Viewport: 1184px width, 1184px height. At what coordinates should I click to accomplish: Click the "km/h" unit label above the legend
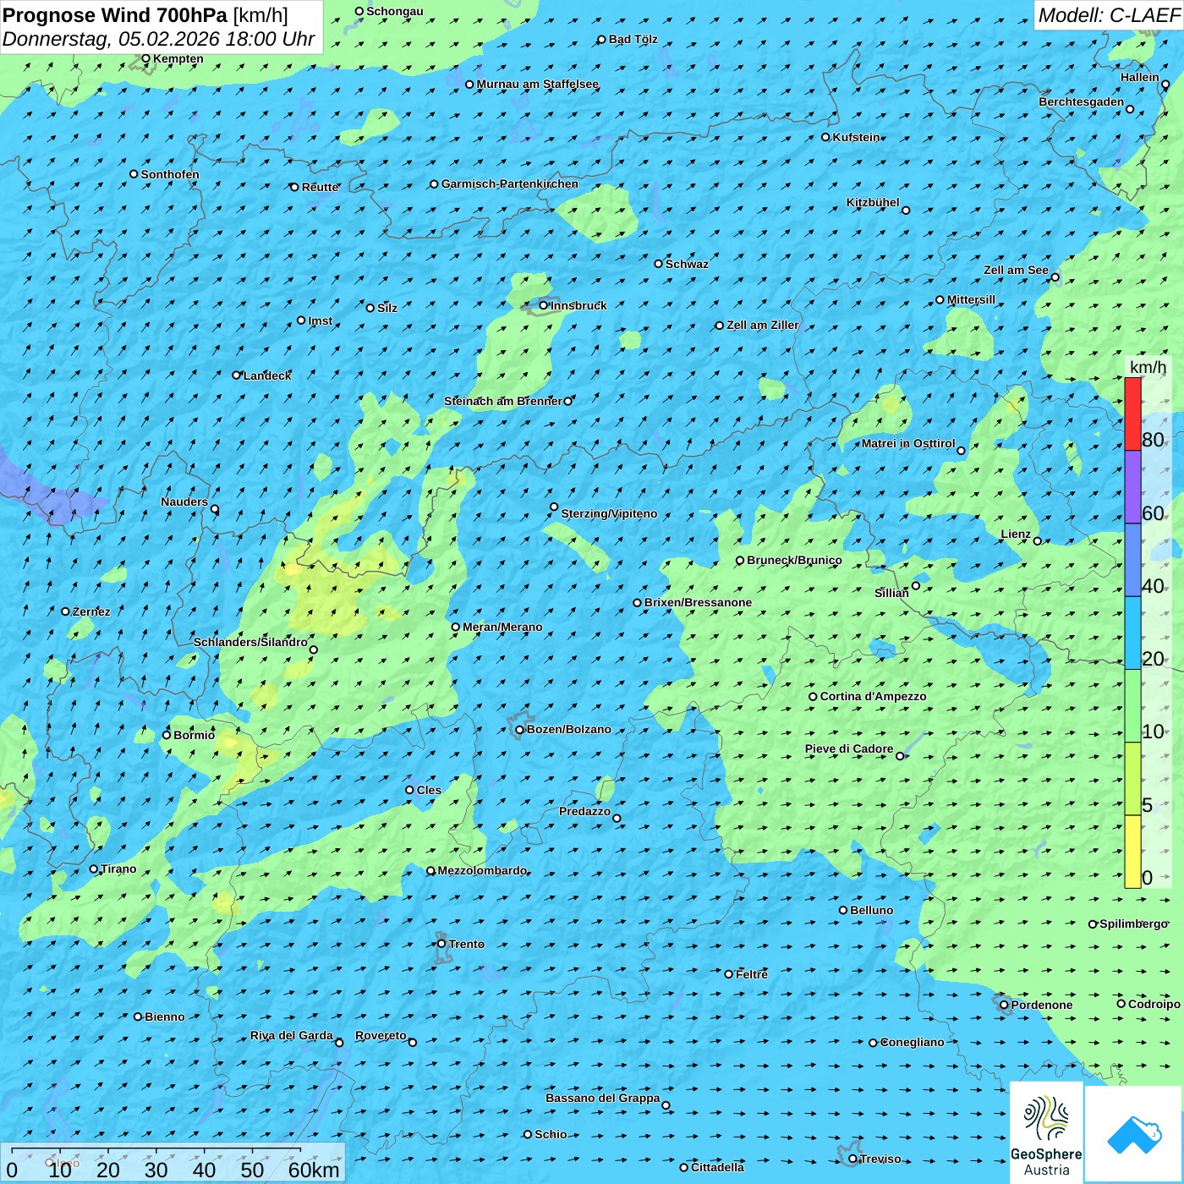point(1148,367)
